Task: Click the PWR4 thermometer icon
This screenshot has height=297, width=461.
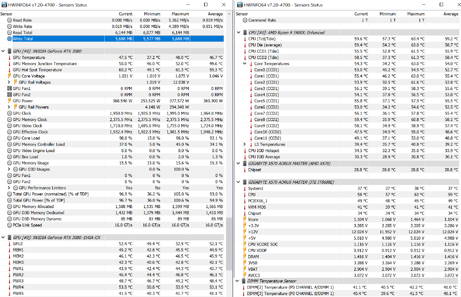Action: click(x=10, y=287)
